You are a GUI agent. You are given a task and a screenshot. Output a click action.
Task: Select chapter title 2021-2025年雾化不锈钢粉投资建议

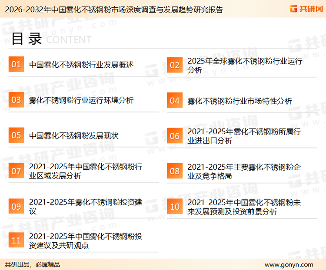tap(86, 207)
